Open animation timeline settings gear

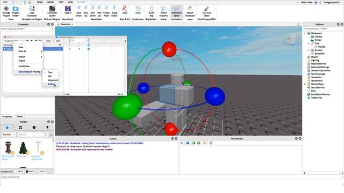point(125,41)
